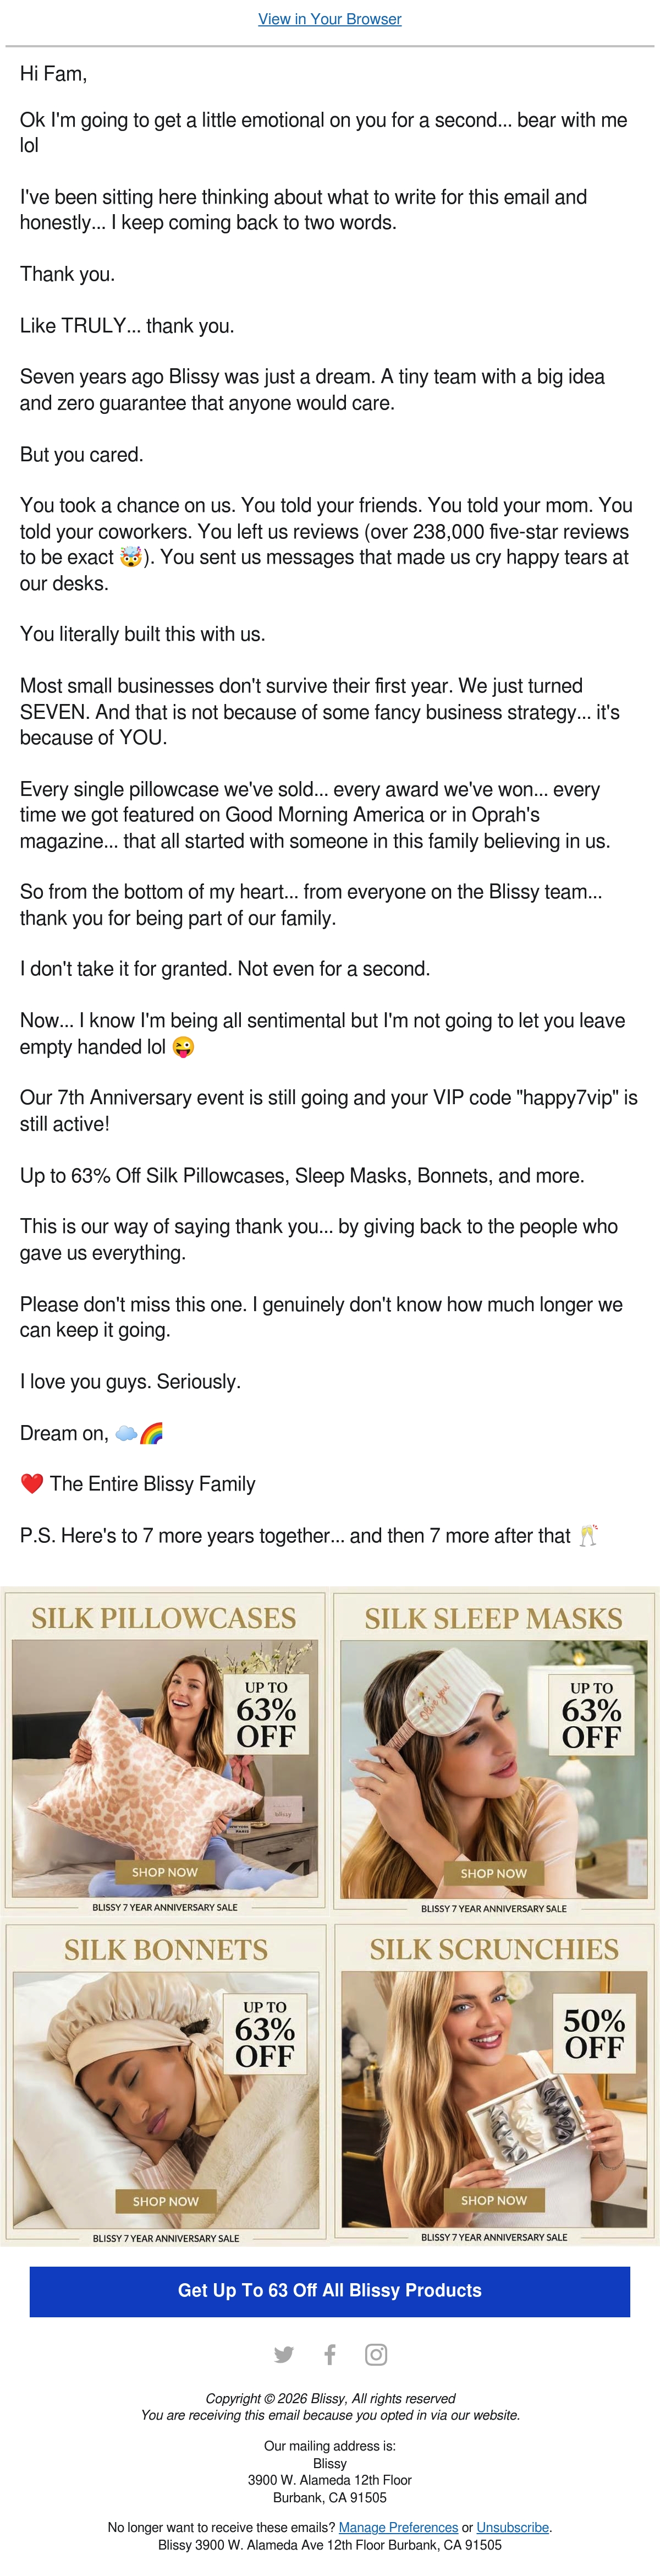The width and height of the screenshot is (660, 2576).
Task: Click Shop Now on Silk Sleep Masks banner
Action: point(493,1873)
